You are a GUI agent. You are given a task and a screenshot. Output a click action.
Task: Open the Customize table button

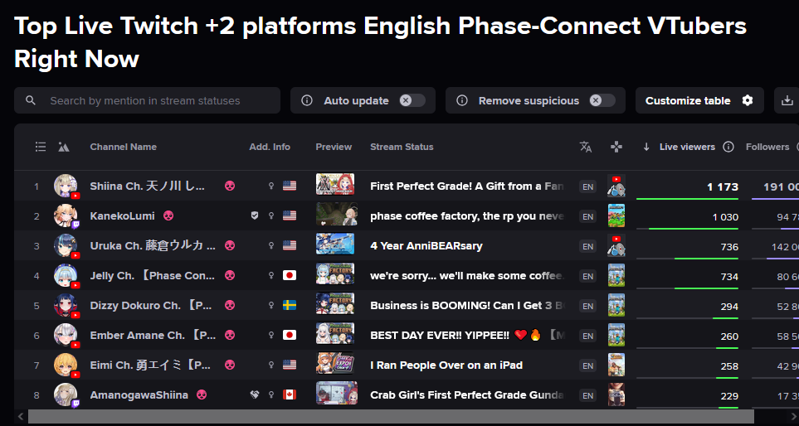[x=699, y=100]
